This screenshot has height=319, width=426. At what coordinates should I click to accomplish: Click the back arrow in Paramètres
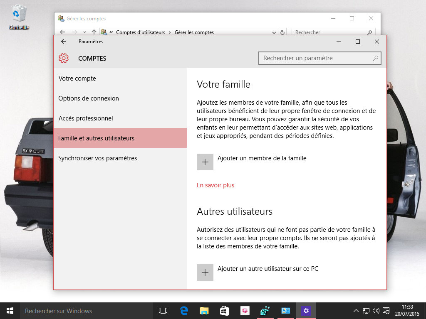coord(63,42)
